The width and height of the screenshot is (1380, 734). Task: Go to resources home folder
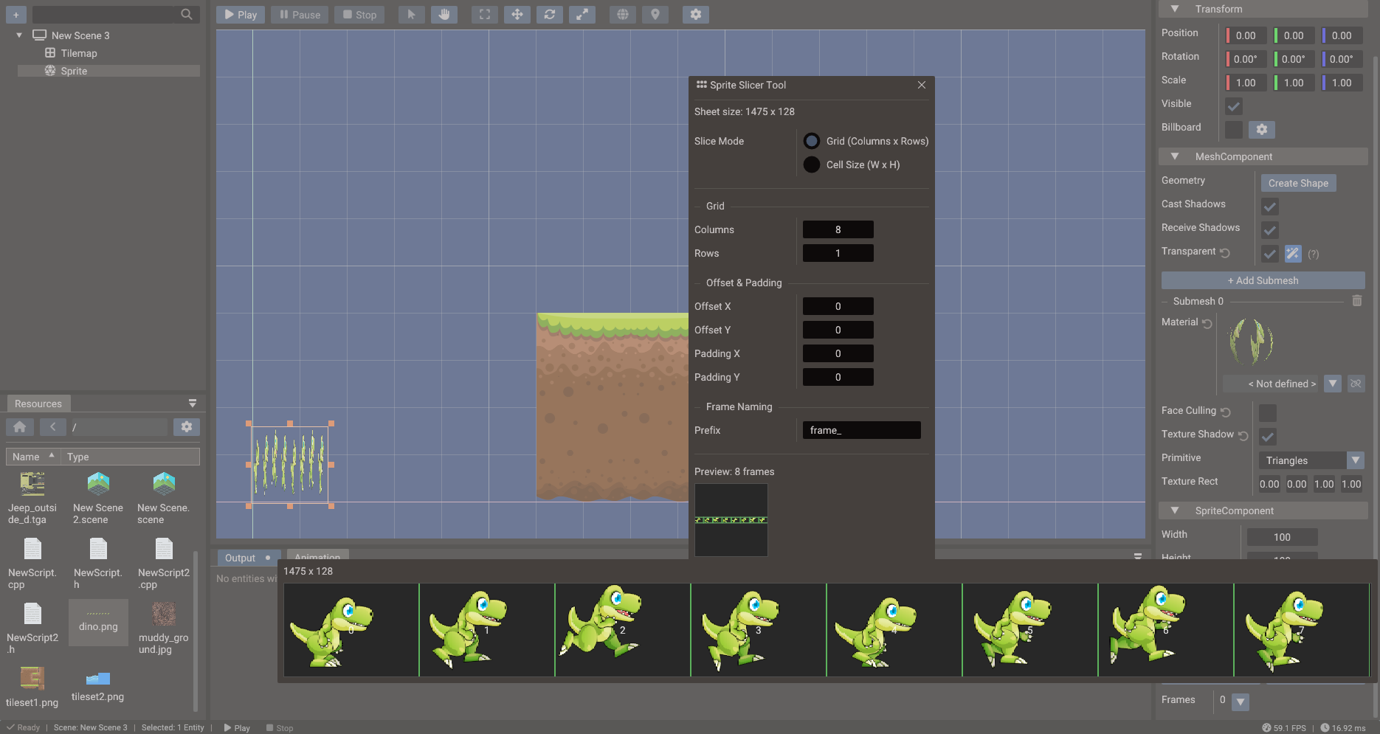20,427
